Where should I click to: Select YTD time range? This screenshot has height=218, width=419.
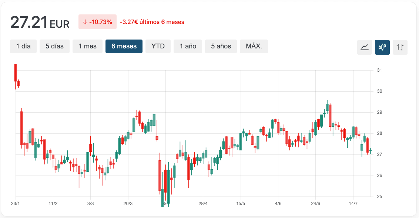[x=158, y=46]
